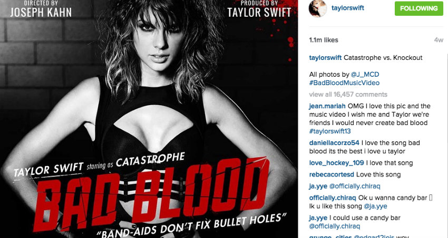Open daniellacorzo54's profile

334,143
